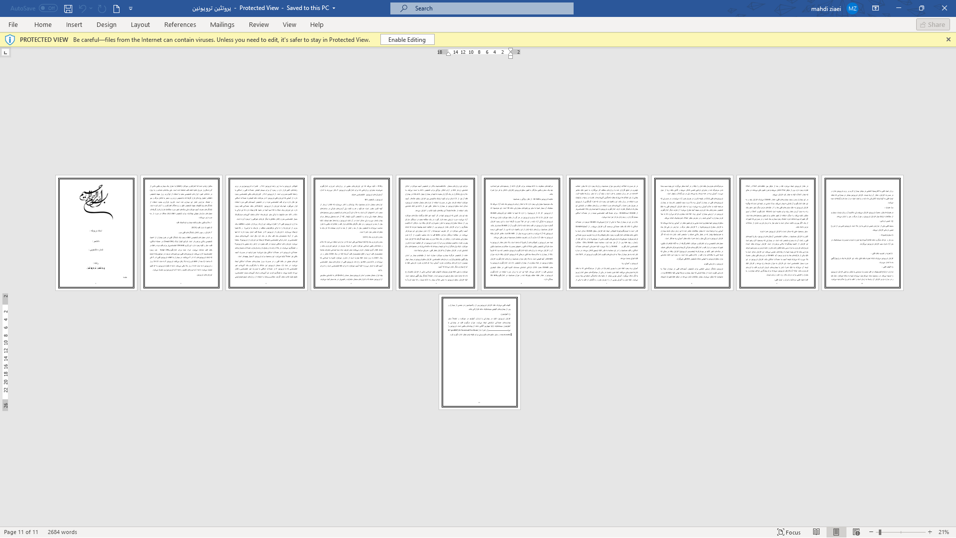
Task: Click the New blank document icon
Action: (117, 8)
